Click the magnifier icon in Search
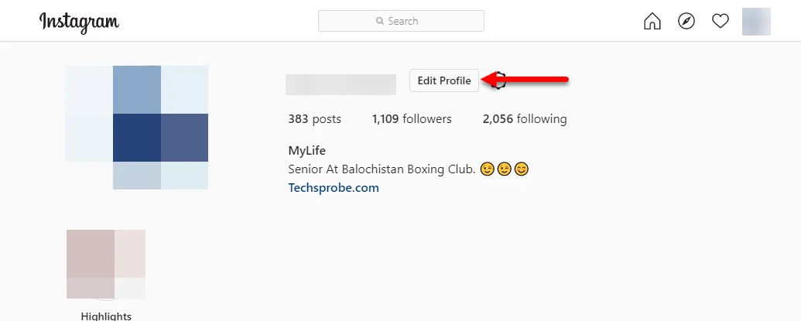The image size is (801, 321). [x=379, y=21]
